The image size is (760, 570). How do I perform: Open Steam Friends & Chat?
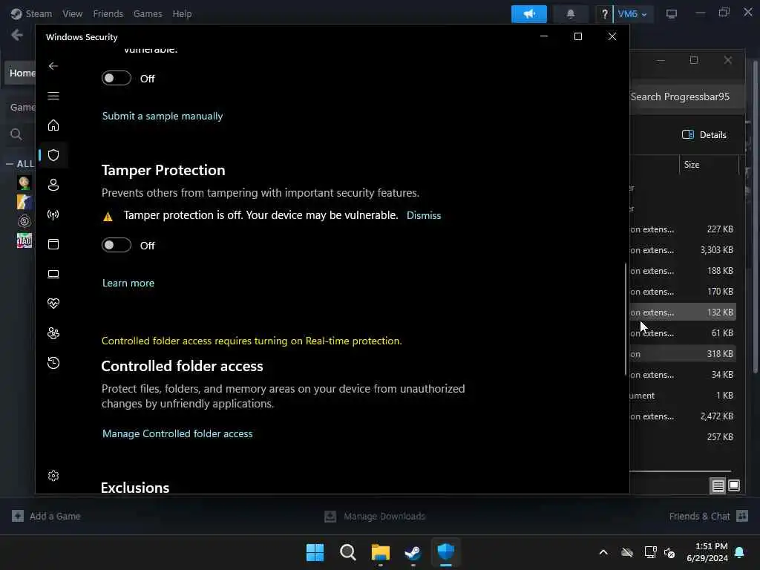[x=709, y=517]
